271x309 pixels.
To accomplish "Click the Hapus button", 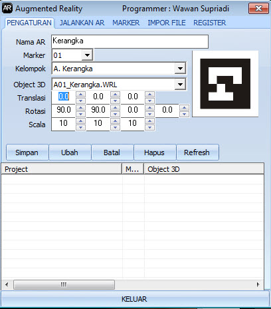I will [155, 153].
